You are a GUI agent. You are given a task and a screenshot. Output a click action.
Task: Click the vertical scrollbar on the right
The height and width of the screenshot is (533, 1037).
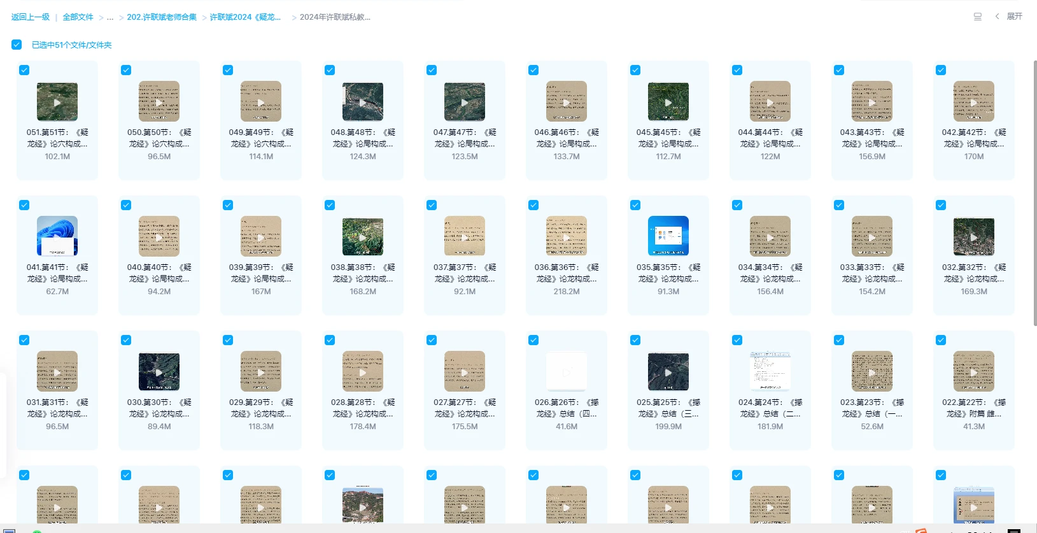1035,194
